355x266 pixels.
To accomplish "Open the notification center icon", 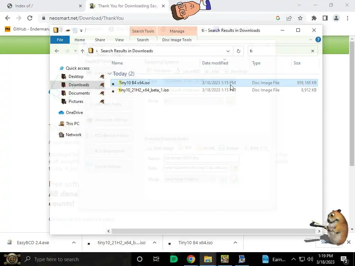I will pyautogui.click(x=344, y=259).
